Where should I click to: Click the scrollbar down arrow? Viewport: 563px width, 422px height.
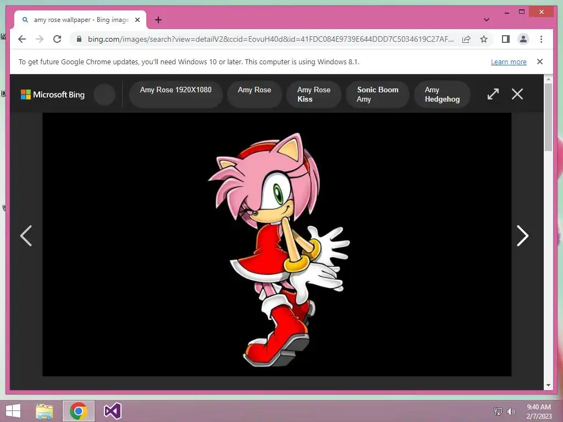pos(548,385)
